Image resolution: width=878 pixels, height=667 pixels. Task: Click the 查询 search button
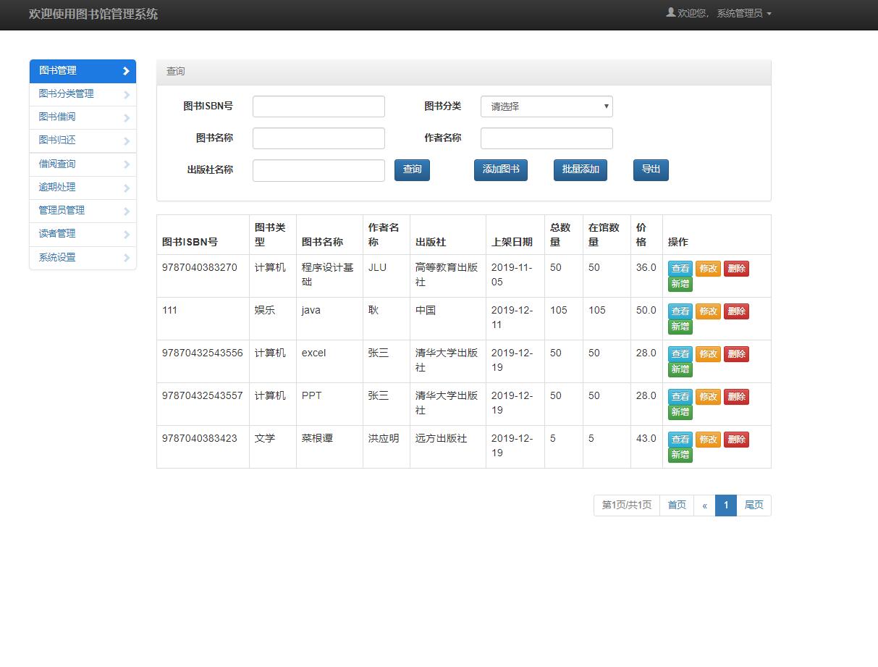click(x=412, y=169)
